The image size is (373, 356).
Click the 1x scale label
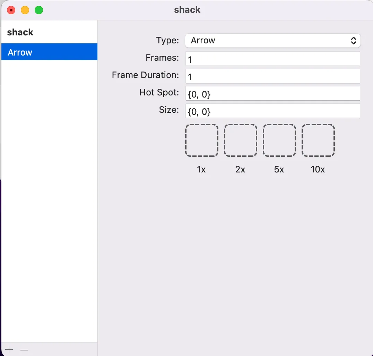[201, 170]
